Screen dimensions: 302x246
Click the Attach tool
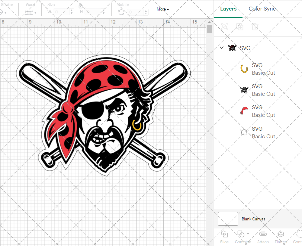pos(263,237)
